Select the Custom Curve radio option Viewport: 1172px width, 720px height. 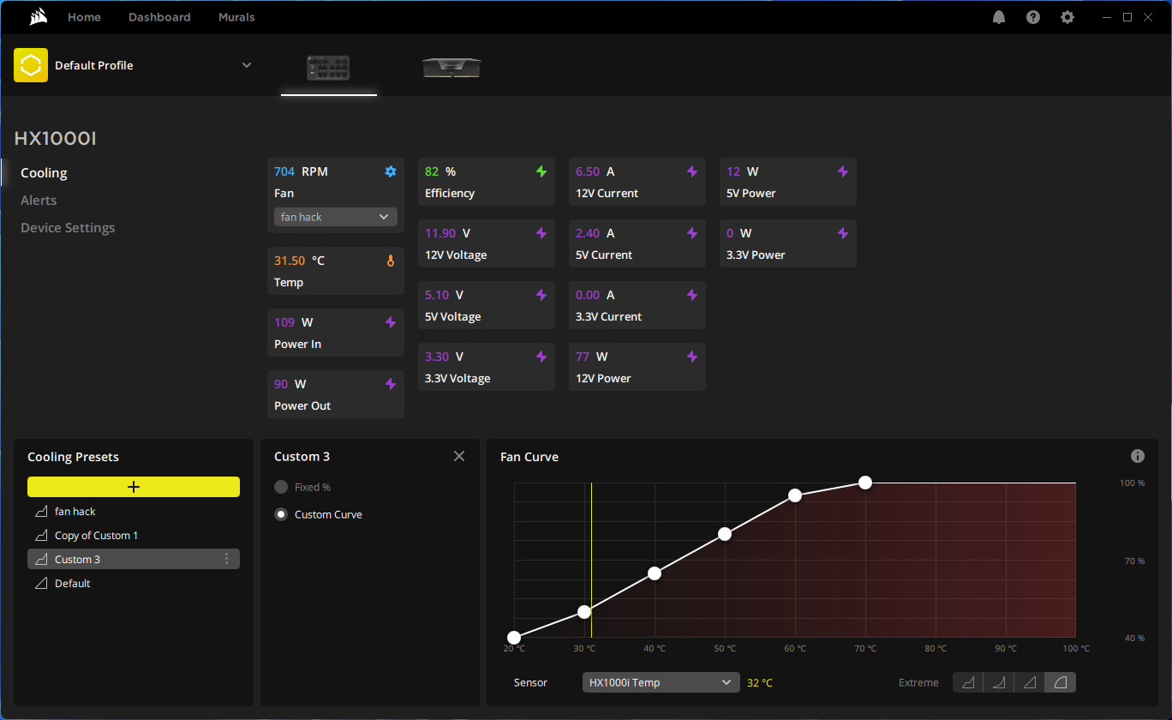[281, 514]
